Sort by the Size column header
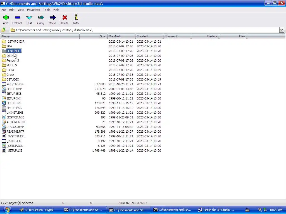 [x=93, y=36]
